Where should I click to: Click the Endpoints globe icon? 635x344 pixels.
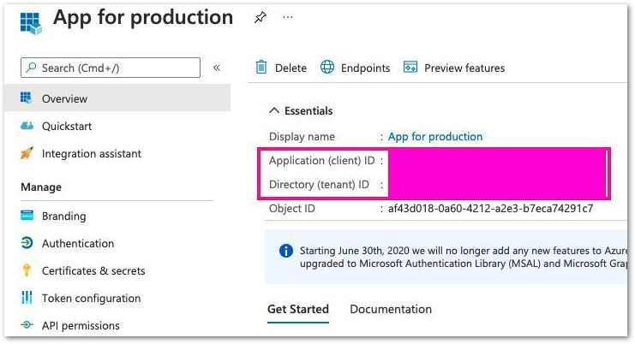[327, 67]
